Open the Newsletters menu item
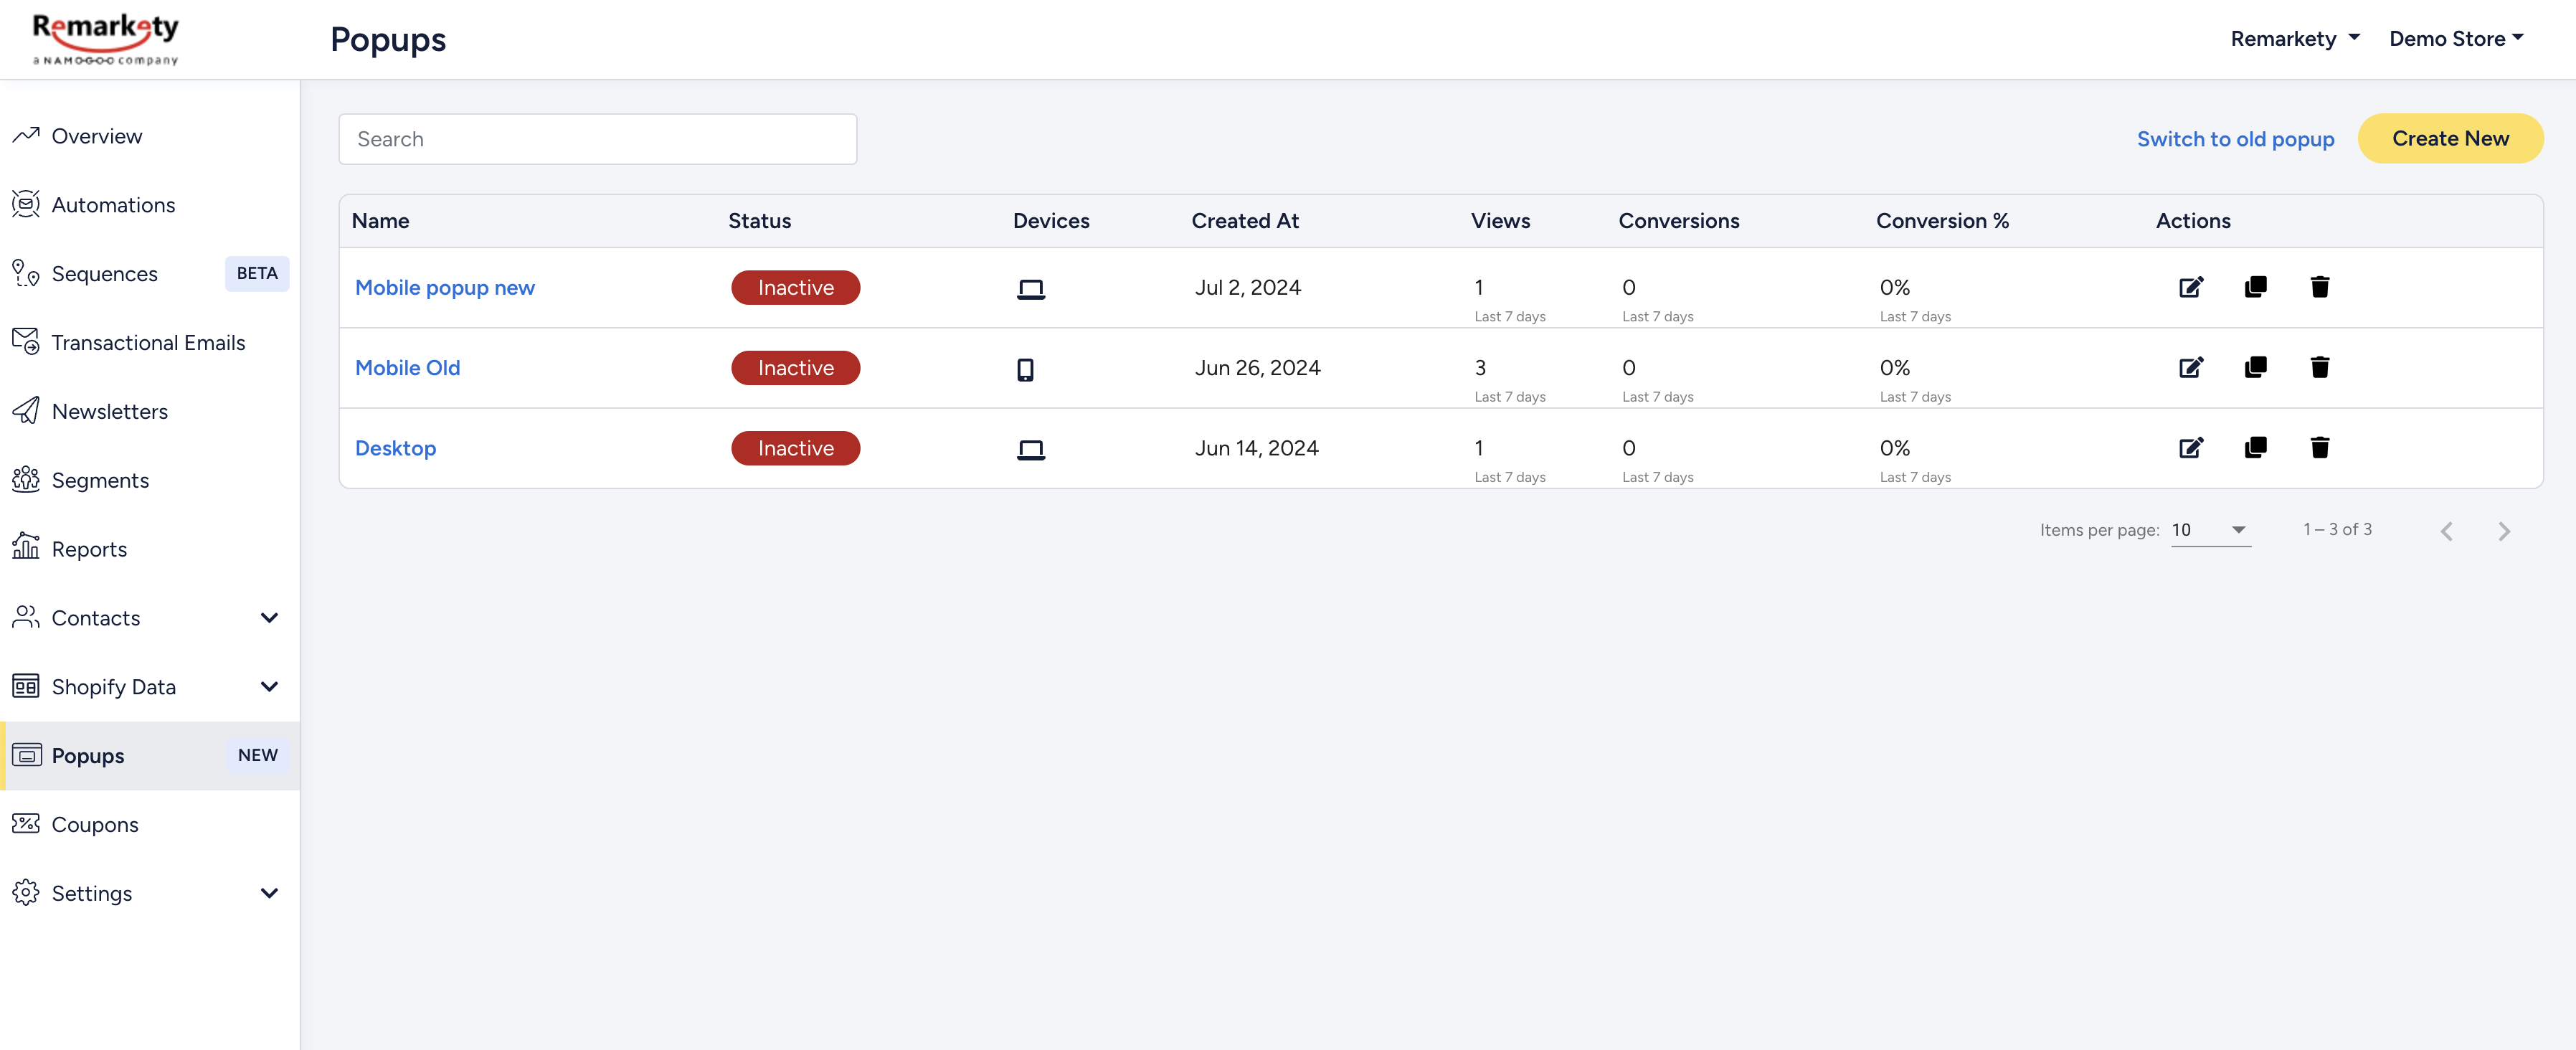 [x=150, y=411]
